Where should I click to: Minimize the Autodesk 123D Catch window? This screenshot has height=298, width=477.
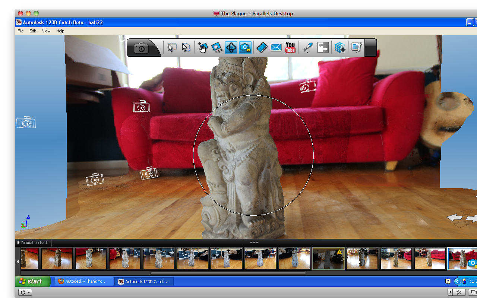pos(470,22)
